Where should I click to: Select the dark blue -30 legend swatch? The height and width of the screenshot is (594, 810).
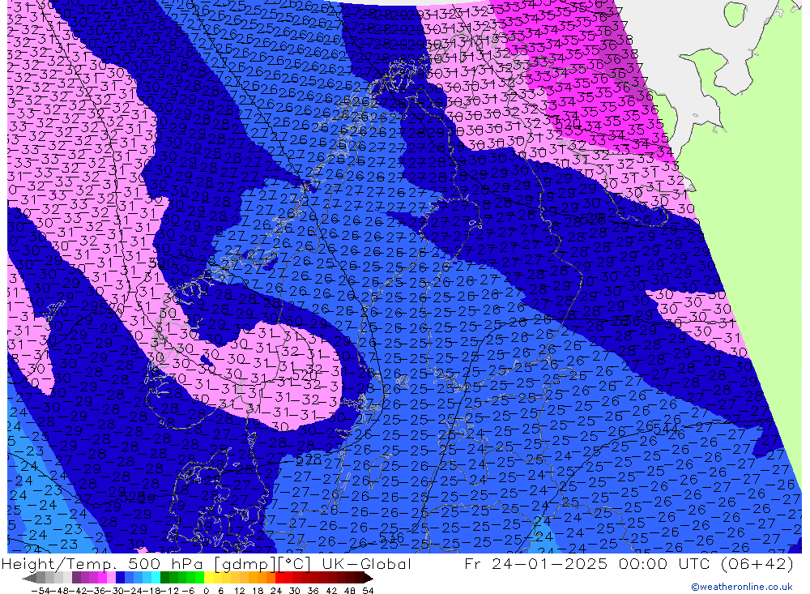coord(120,578)
